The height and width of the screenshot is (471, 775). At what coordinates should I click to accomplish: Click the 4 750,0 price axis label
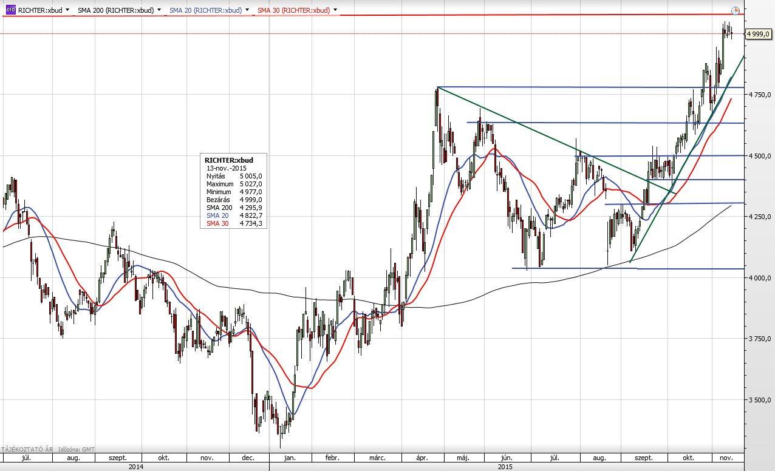click(760, 95)
